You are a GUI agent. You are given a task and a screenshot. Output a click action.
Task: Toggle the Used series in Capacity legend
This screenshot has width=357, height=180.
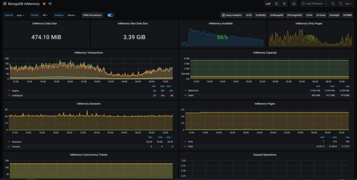pyautogui.click(x=191, y=95)
